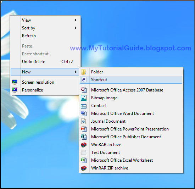
Task: Create a Microsoft Office Excel Worksheet
Action: pos(131,160)
